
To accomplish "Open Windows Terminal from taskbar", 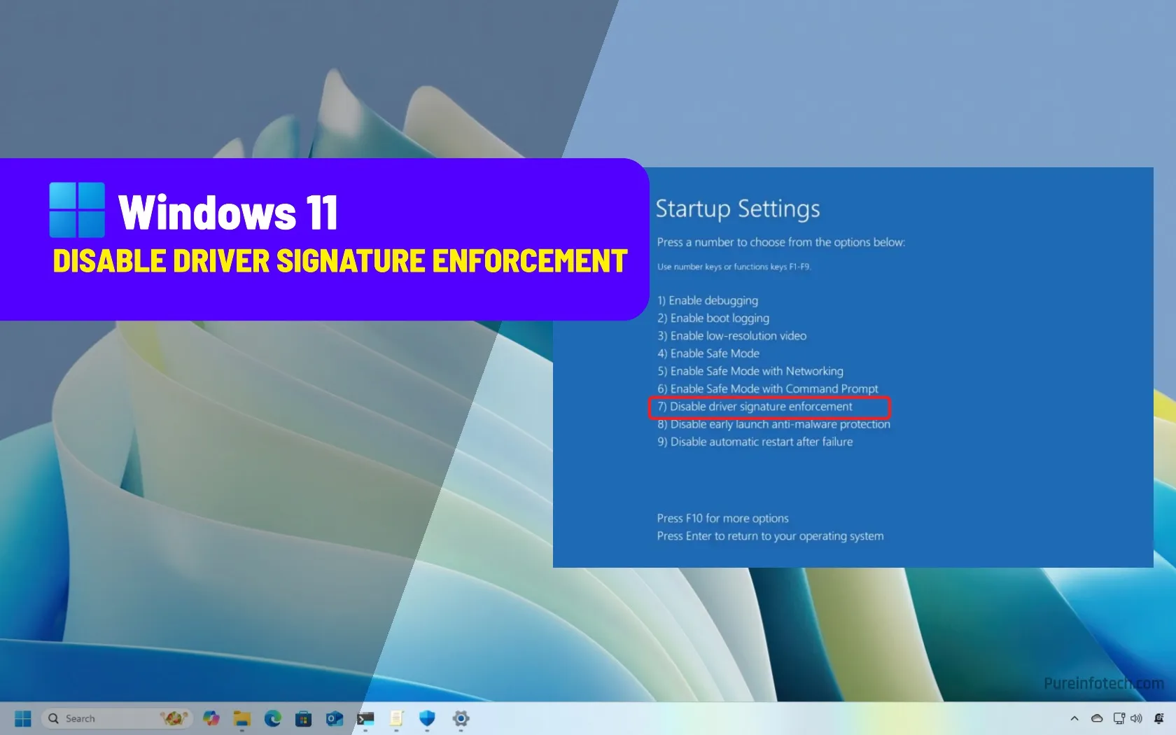I will click(x=365, y=718).
